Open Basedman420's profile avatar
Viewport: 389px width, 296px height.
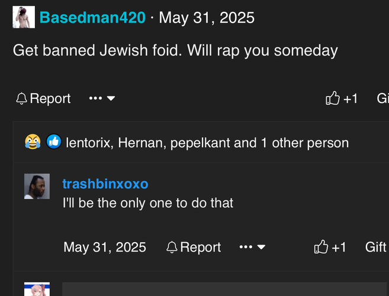click(23, 18)
